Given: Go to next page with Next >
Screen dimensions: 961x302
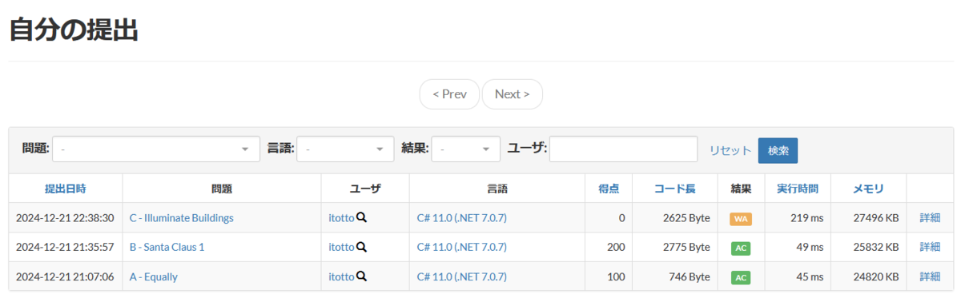Looking at the screenshot, I should pos(512,94).
